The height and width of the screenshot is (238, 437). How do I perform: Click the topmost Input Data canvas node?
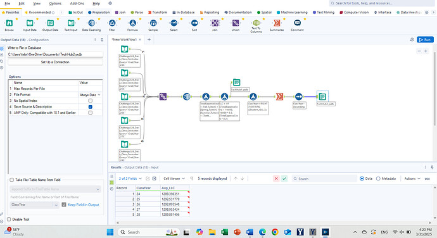click(x=124, y=49)
